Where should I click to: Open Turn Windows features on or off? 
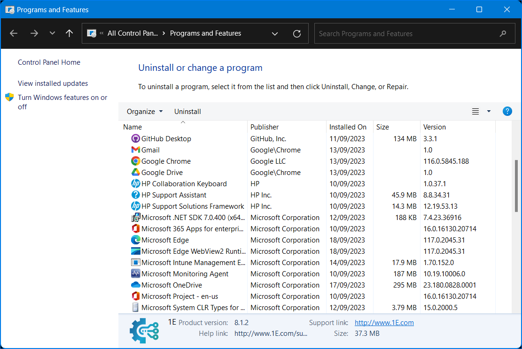[62, 102]
